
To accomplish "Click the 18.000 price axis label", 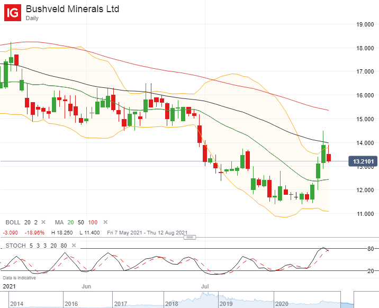I will tap(365, 48).
